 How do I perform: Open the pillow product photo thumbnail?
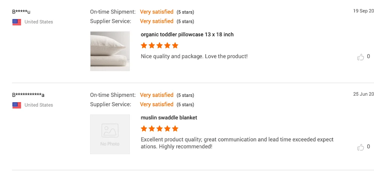(x=110, y=51)
